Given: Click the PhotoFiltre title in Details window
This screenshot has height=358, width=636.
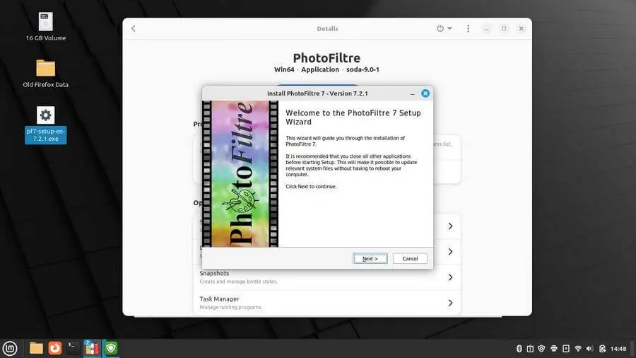Looking at the screenshot, I should 326,58.
